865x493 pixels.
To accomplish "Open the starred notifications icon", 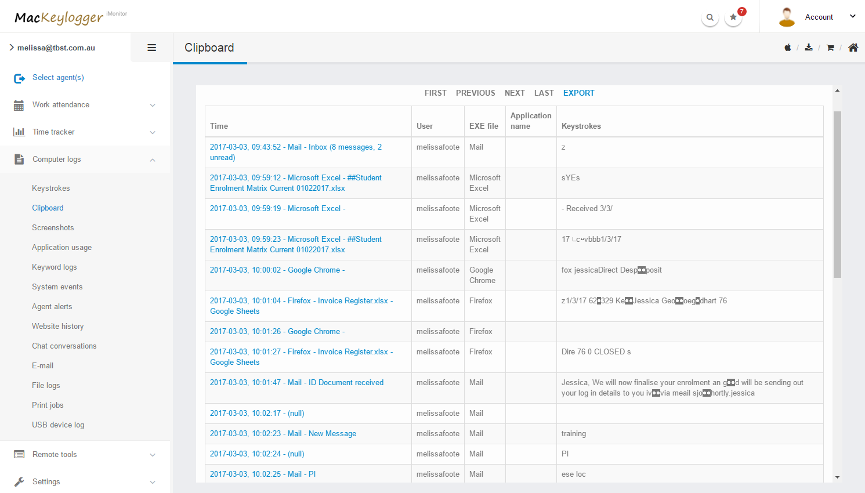I will click(733, 17).
